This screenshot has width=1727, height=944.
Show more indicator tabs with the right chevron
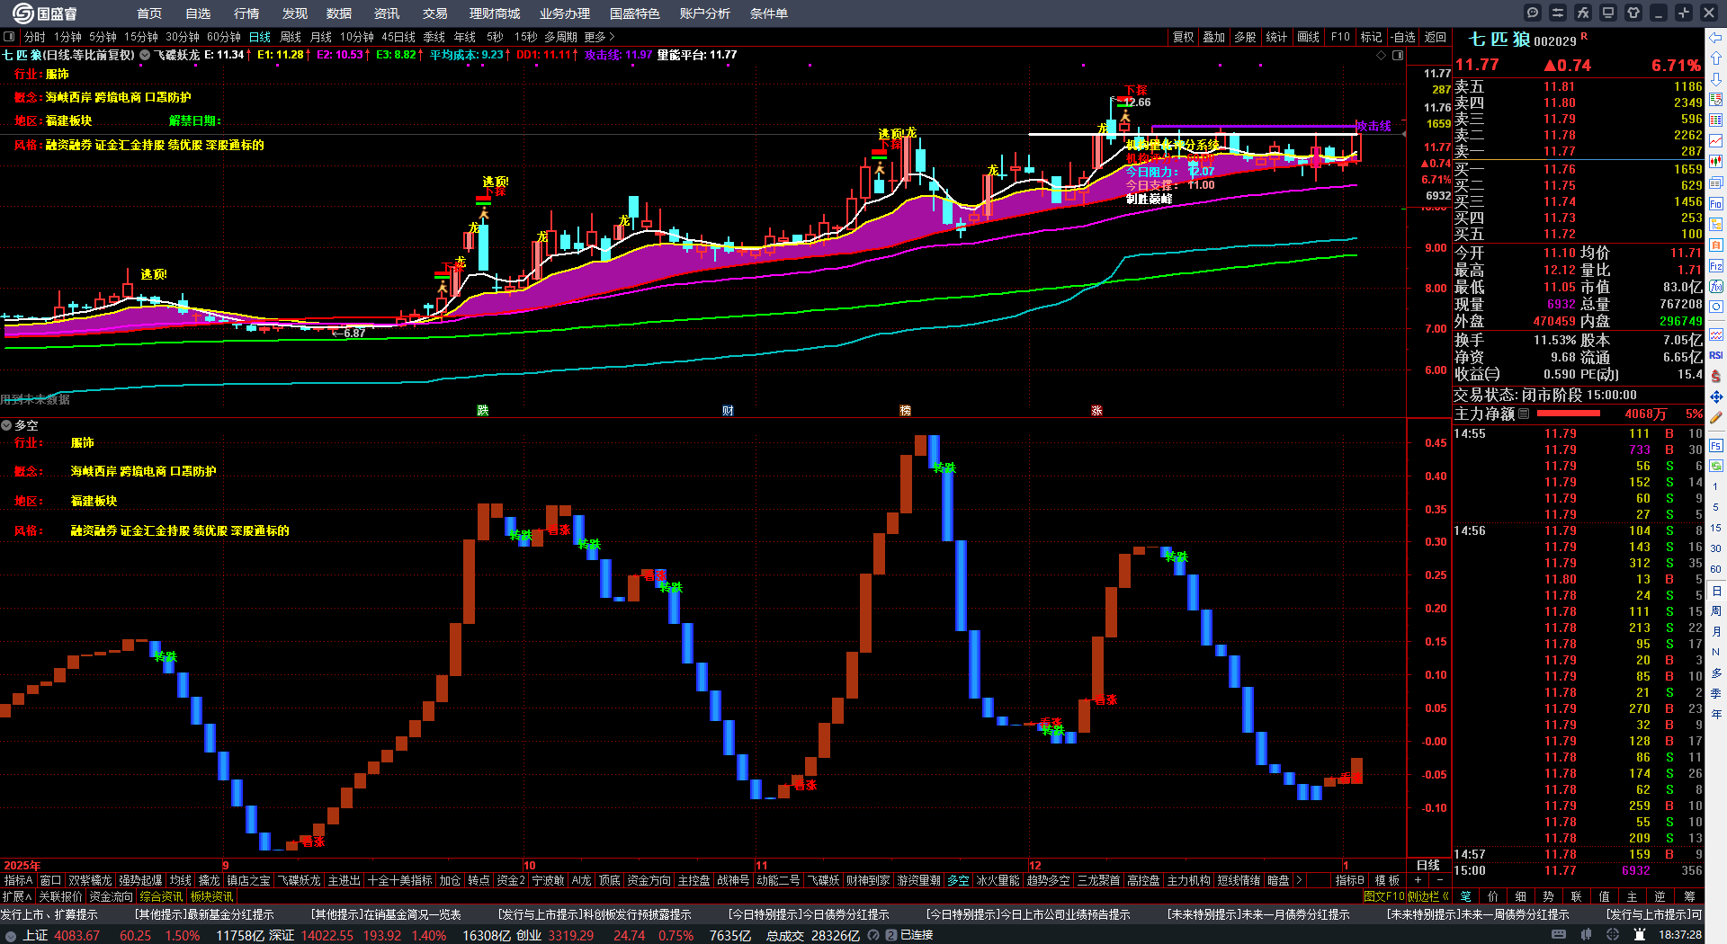(x=1298, y=880)
